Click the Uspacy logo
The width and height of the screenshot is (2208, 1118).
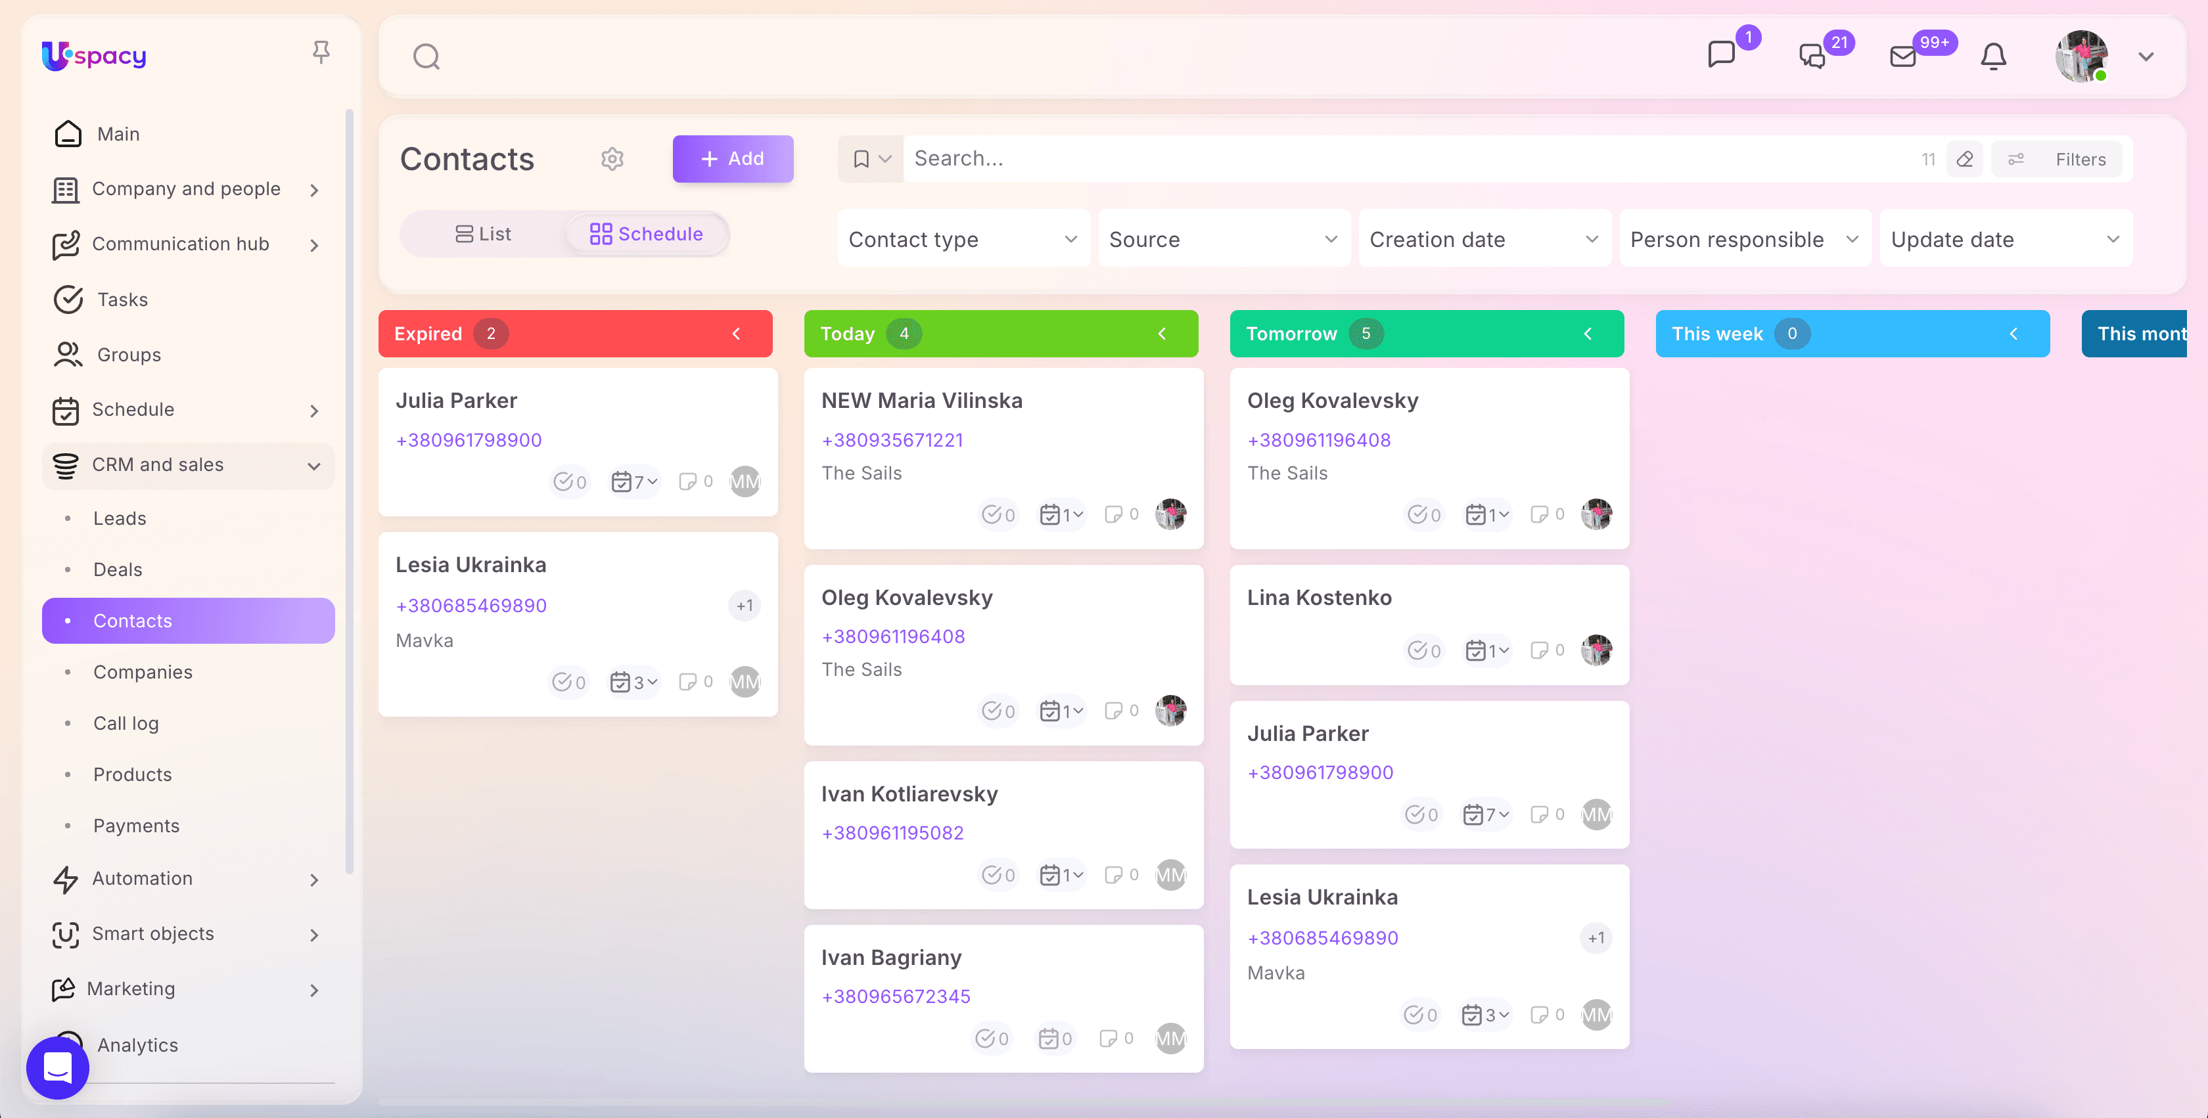[x=94, y=56]
